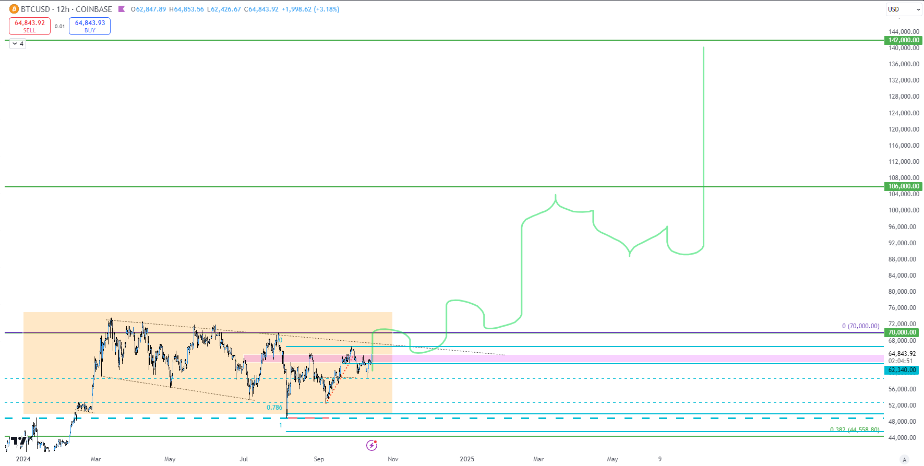The width and height of the screenshot is (924, 466).
Task: Click the orange Bitcoin symbol icon
Action: (x=14, y=9)
